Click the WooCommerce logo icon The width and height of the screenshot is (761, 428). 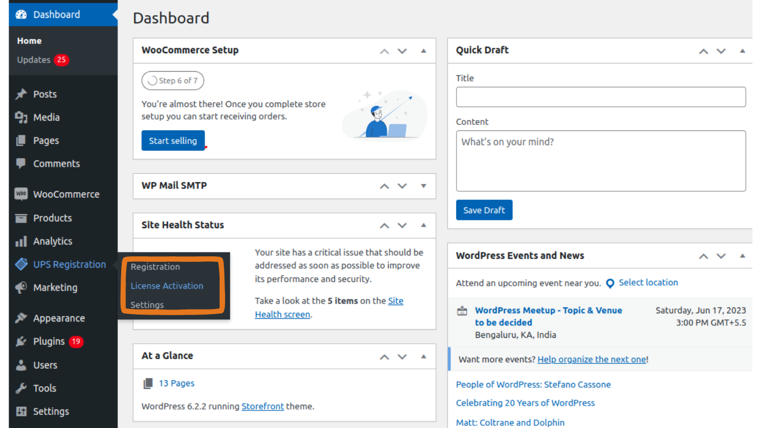pos(21,194)
